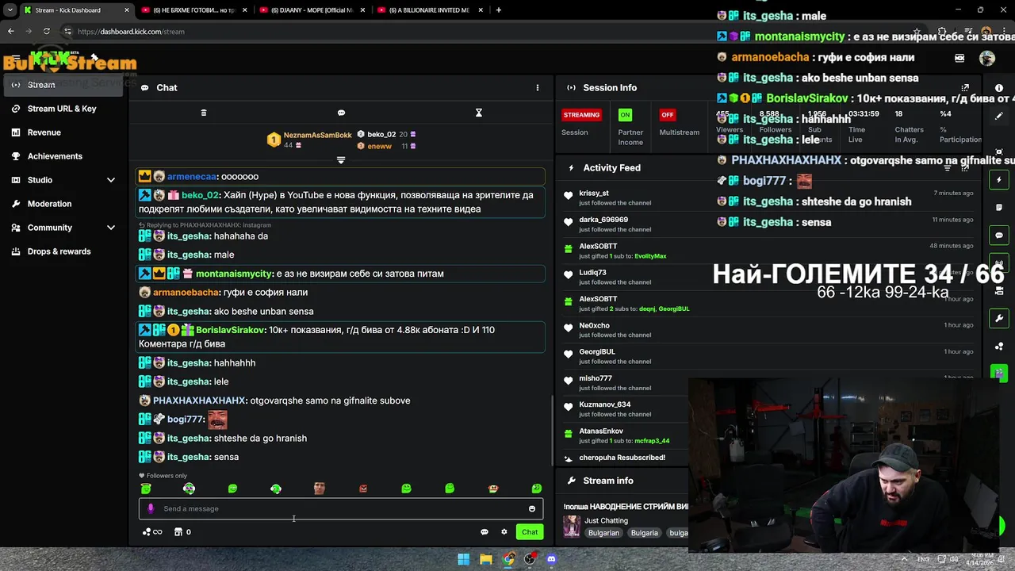Open Discord from taskbar
This screenshot has width=1015, height=571.
pos(552,559)
